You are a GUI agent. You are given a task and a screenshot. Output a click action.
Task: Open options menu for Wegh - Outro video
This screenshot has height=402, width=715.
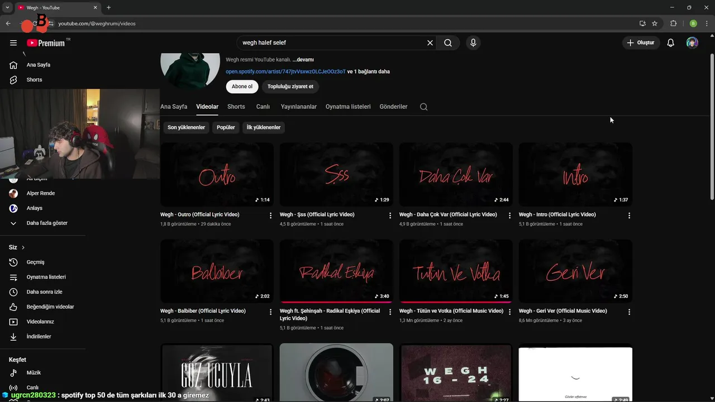[271, 216]
